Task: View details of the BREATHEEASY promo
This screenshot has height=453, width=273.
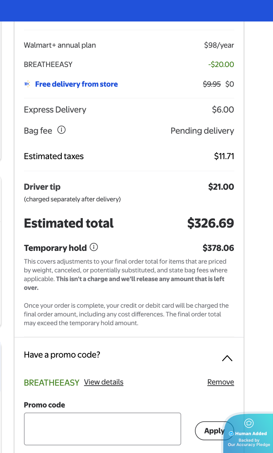Action: pos(103,382)
